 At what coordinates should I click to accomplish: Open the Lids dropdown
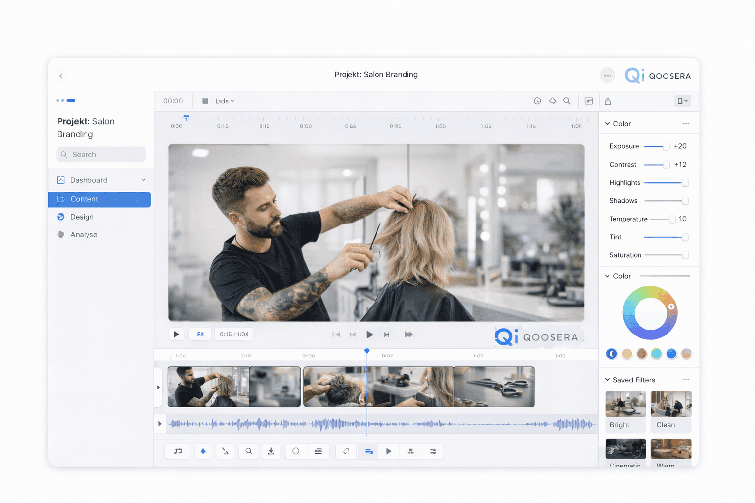(225, 101)
